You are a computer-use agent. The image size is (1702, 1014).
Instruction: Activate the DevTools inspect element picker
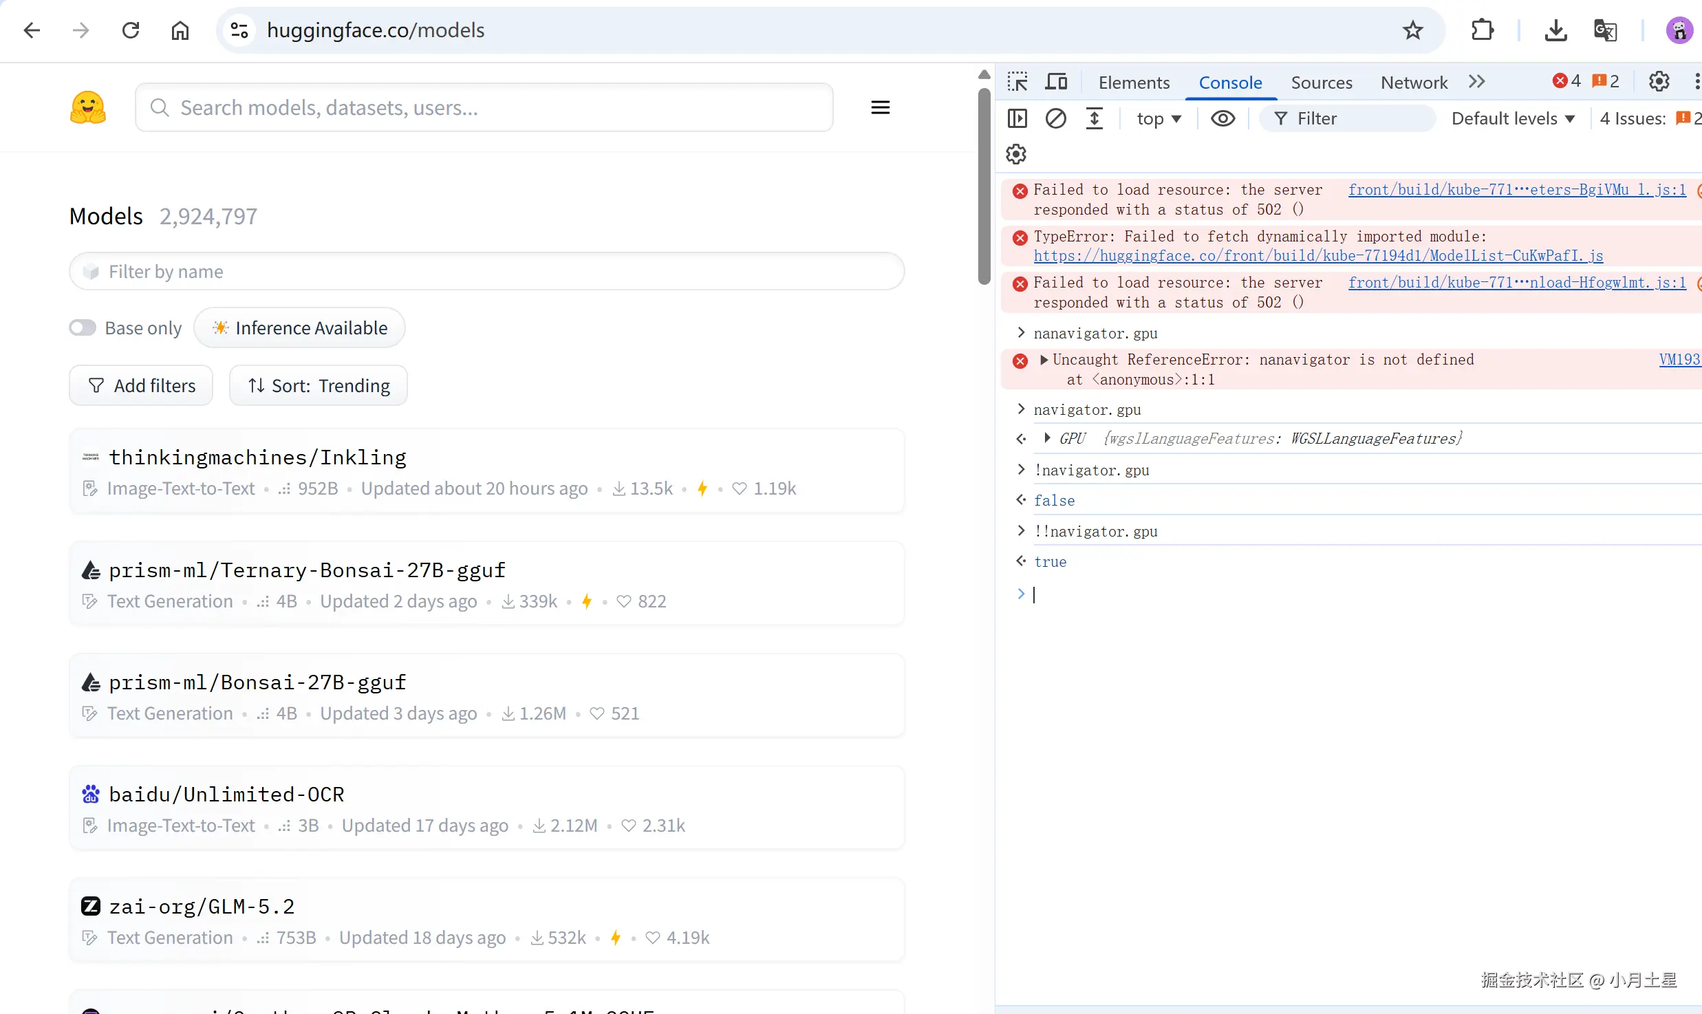(x=1017, y=82)
